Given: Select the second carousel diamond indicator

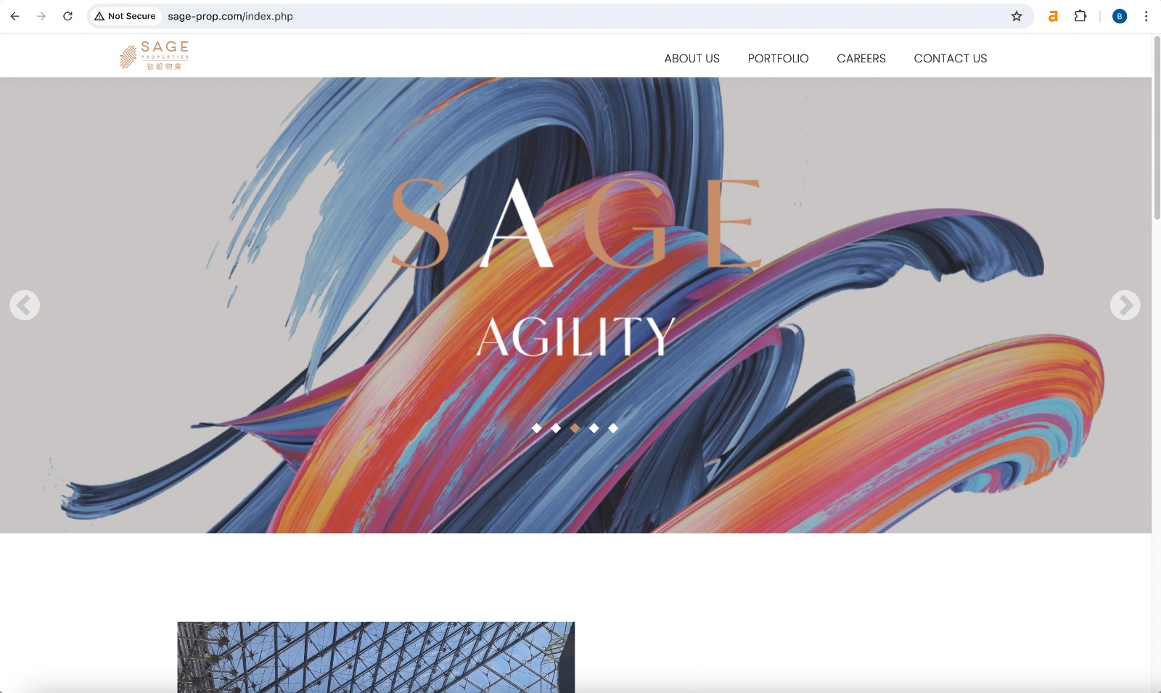Looking at the screenshot, I should 556,428.
